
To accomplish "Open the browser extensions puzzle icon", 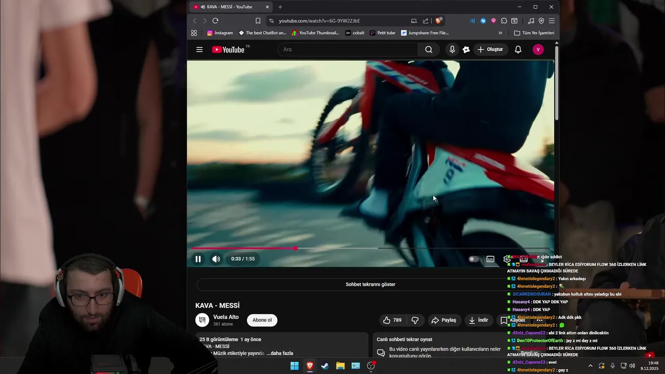I will 503,21.
